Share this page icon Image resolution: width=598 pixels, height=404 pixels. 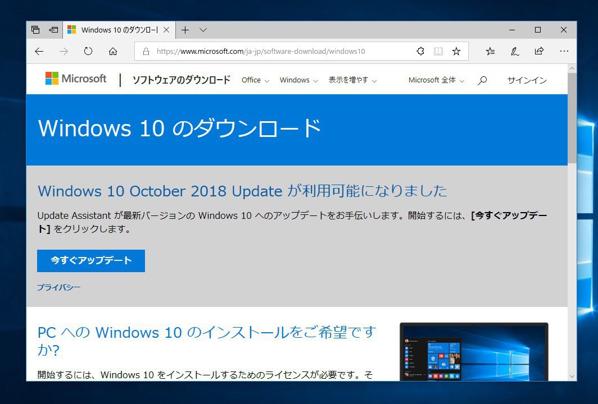pos(540,51)
